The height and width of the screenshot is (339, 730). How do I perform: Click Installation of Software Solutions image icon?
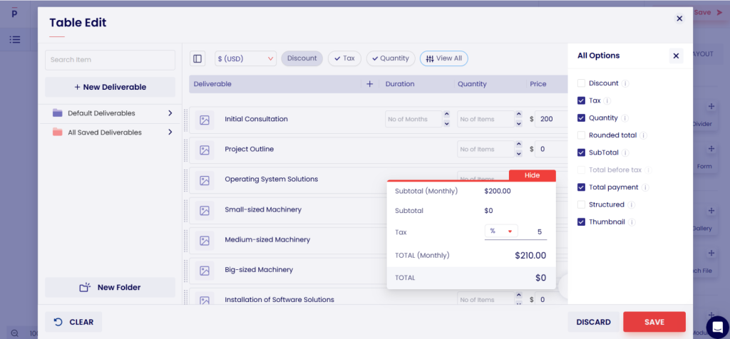205,301
